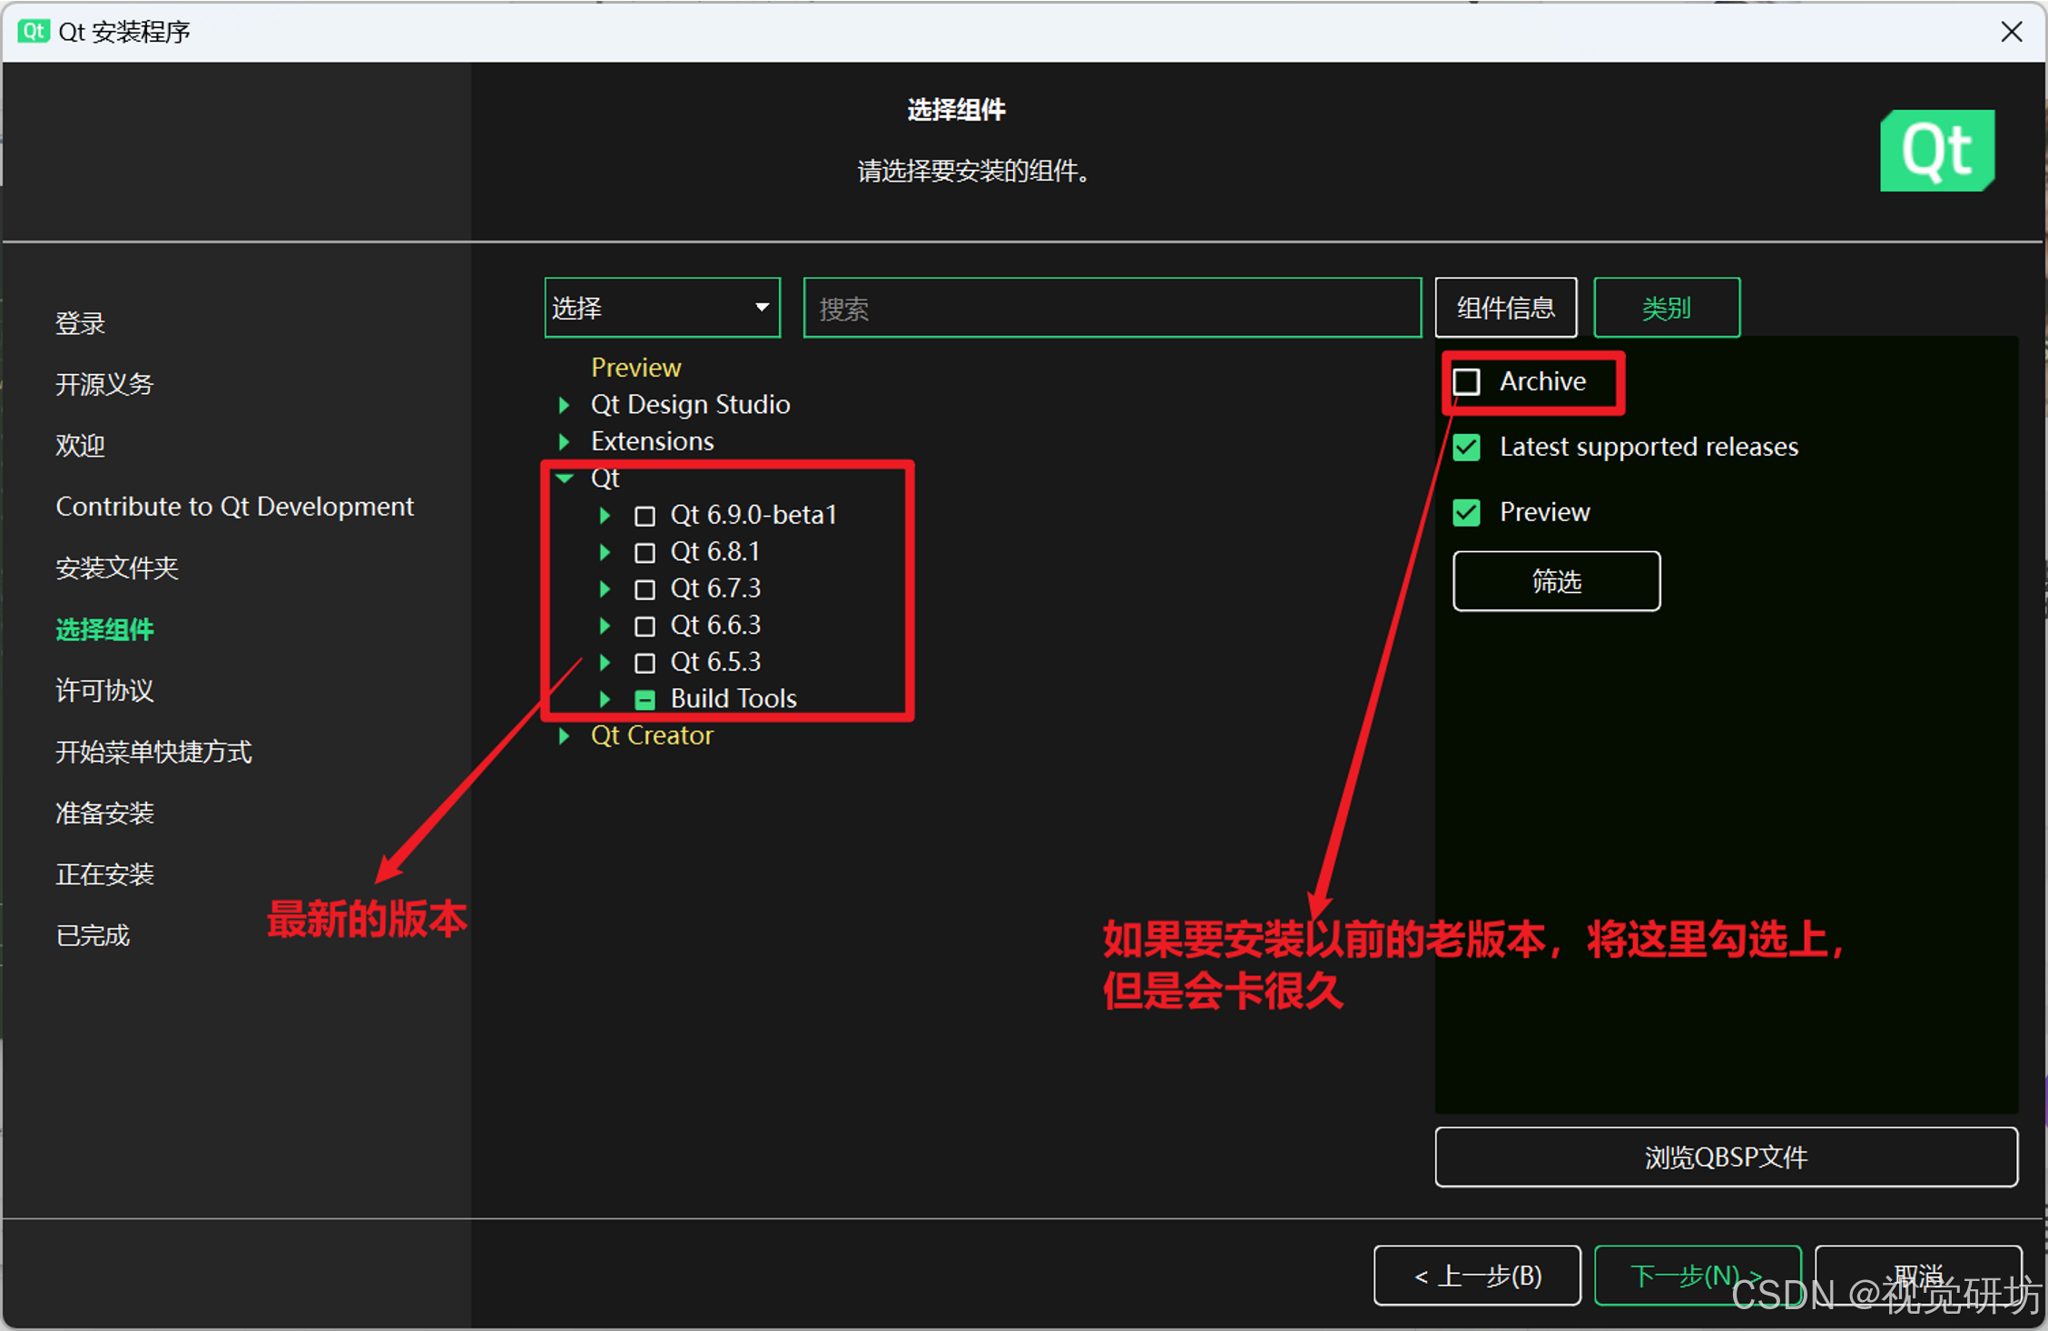2048x1331 pixels.
Task: Toggle the Build Tools partial checkbox
Action: click(x=645, y=699)
